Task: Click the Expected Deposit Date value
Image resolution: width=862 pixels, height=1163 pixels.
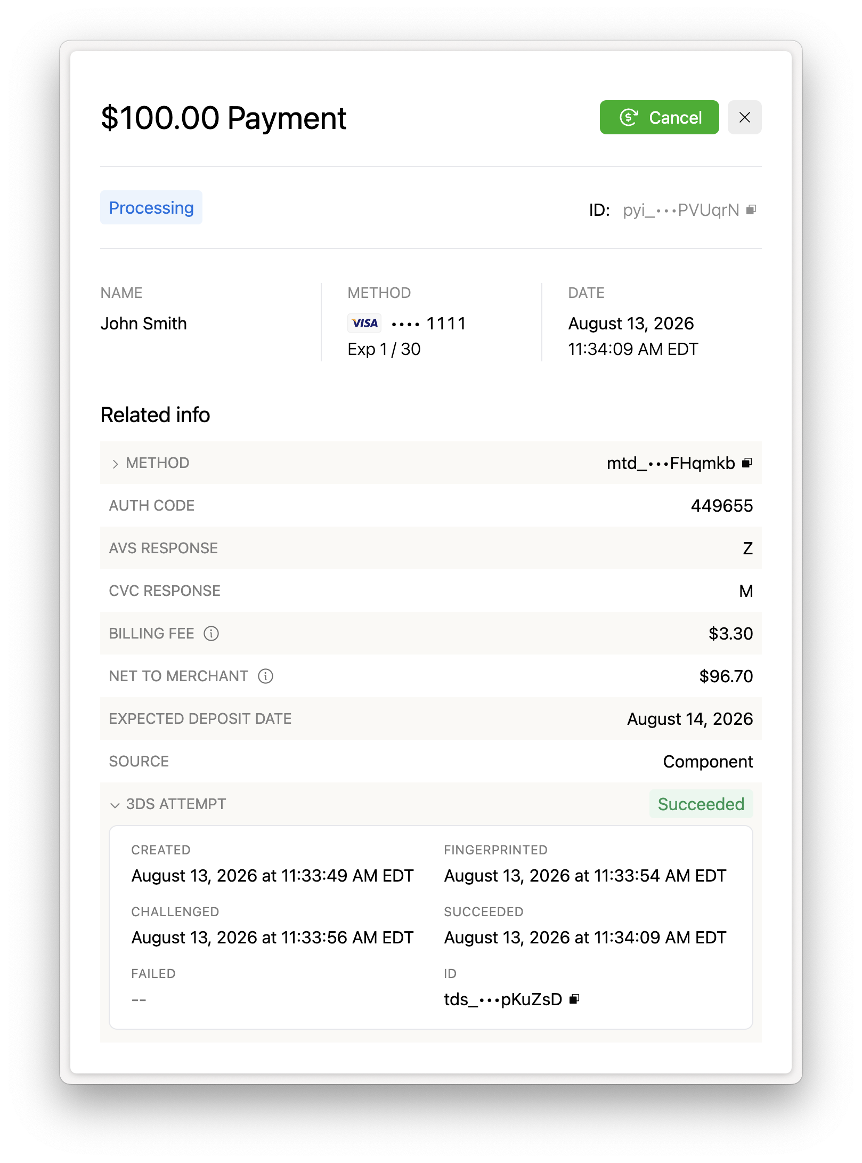Action: click(x=690, y=719)
